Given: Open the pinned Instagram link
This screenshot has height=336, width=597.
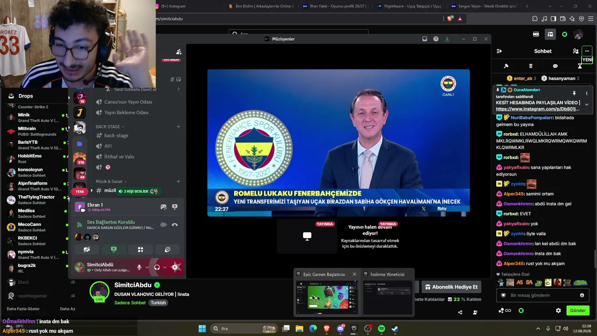Looking at the screenshot, I should click(x=538, y=109).
